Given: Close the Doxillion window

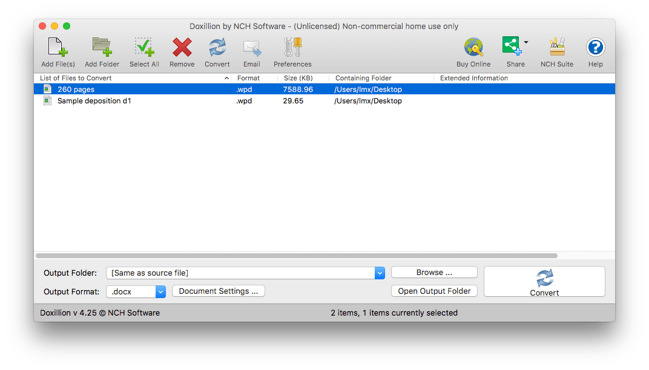Looking at the screenshot, I should click(42, 26).
